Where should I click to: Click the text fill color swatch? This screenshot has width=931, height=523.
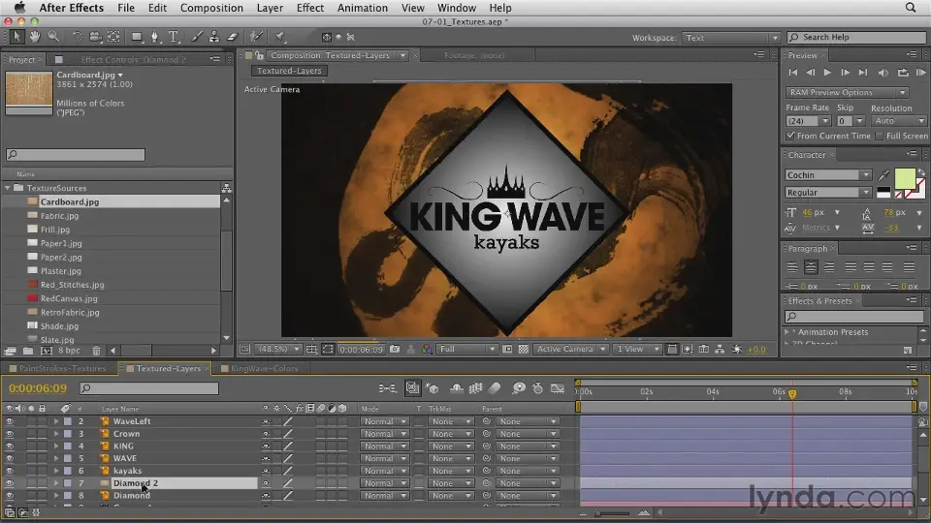coord(903,178)
